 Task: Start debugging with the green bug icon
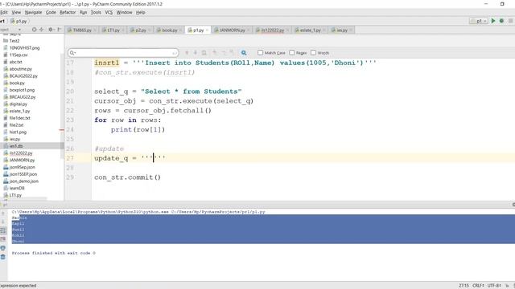[501, 21]
